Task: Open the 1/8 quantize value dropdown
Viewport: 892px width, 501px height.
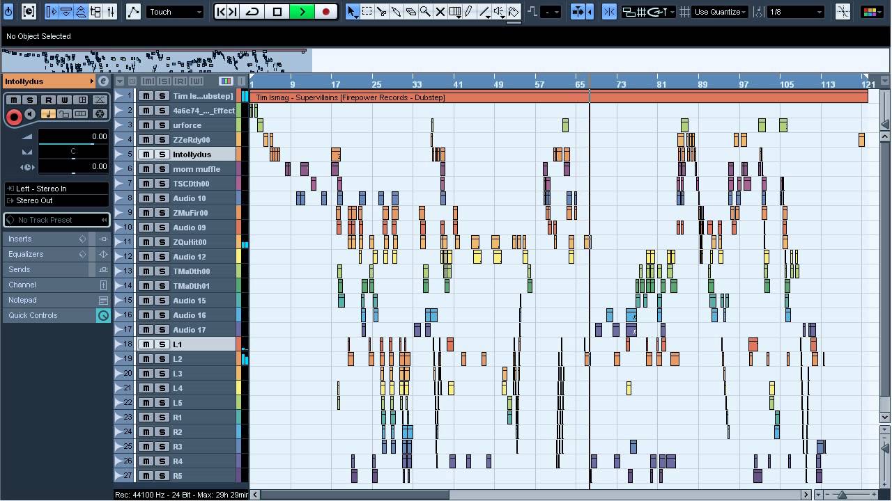Action: (x=796, y=12)
